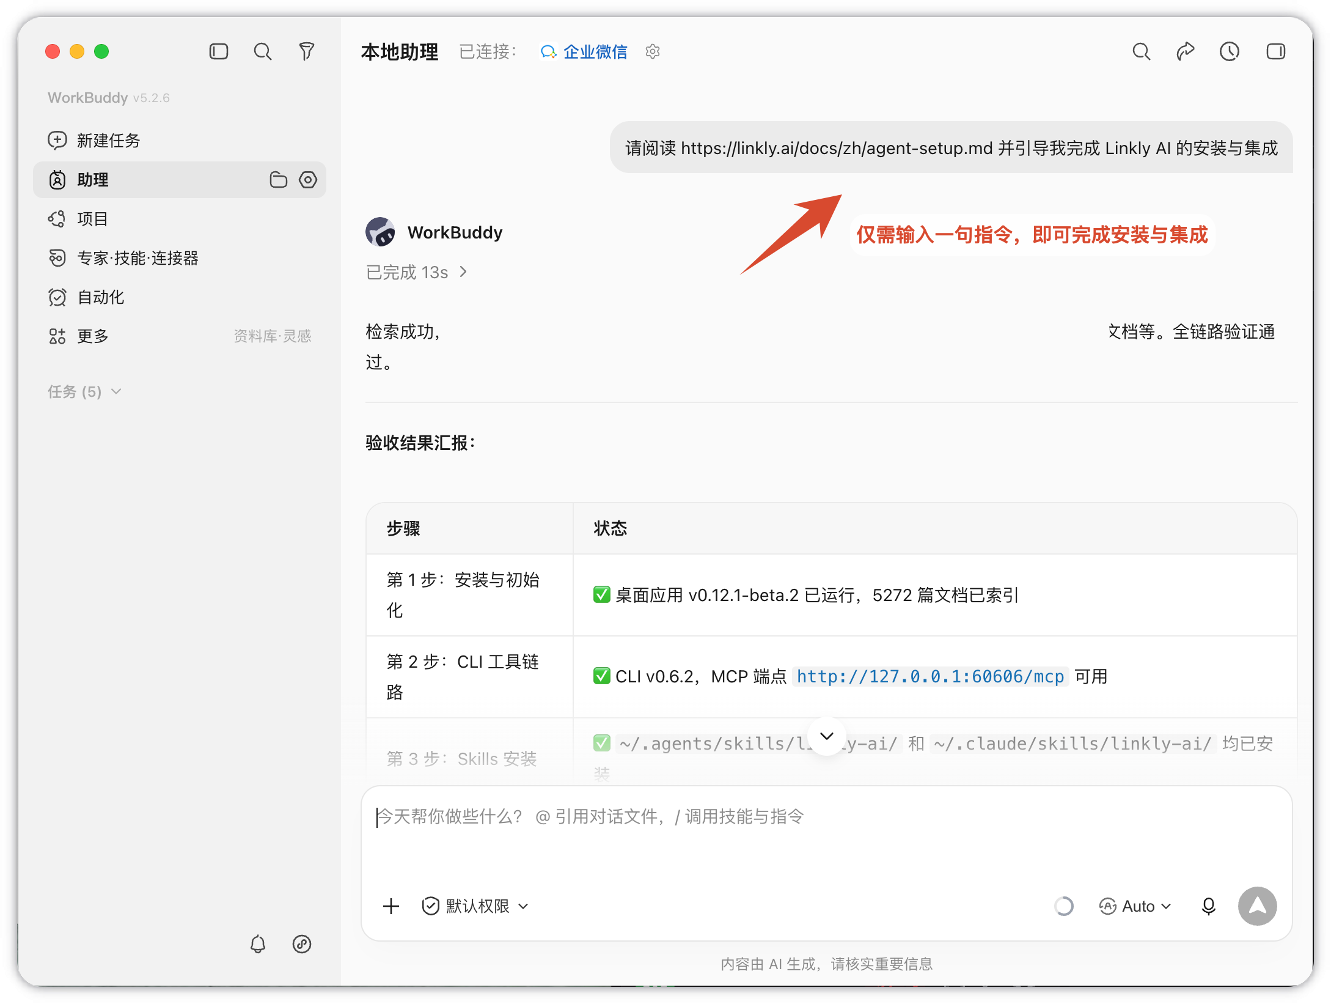Open history clock icon
This screenshot has width=1331, height=1004.
coord(1230,51)
